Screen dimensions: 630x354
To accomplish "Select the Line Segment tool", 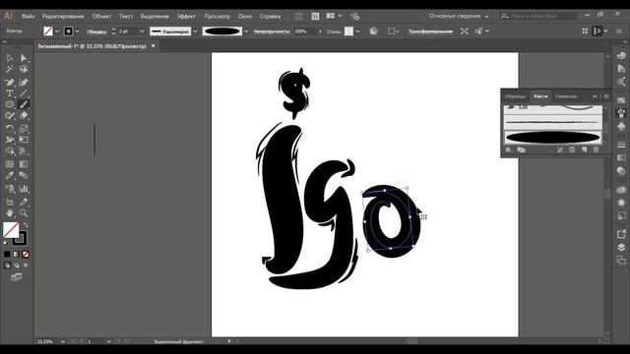I will tap(24, 93).
